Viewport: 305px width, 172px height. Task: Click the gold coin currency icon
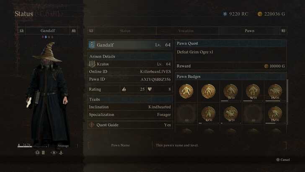[x=260, y=14]
